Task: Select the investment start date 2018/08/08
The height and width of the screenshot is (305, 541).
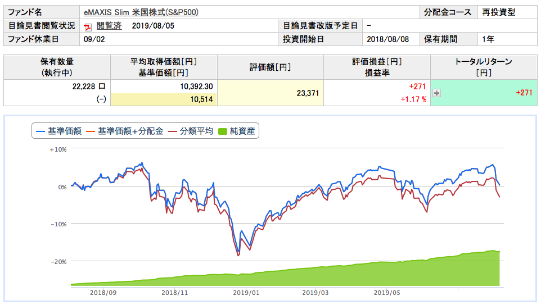Action: pos(388,39)
